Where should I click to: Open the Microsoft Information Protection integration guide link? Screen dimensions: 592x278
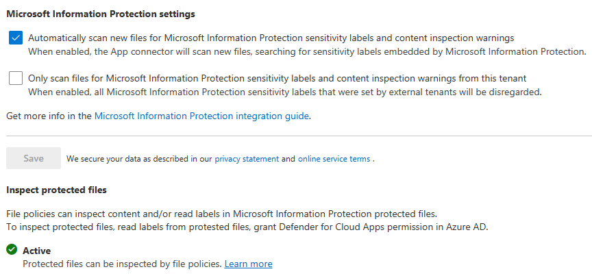[202, 116]
